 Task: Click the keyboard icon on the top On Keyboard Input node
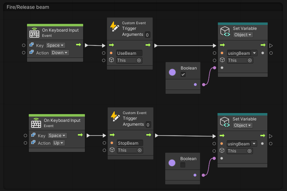[x=34, y=33]
